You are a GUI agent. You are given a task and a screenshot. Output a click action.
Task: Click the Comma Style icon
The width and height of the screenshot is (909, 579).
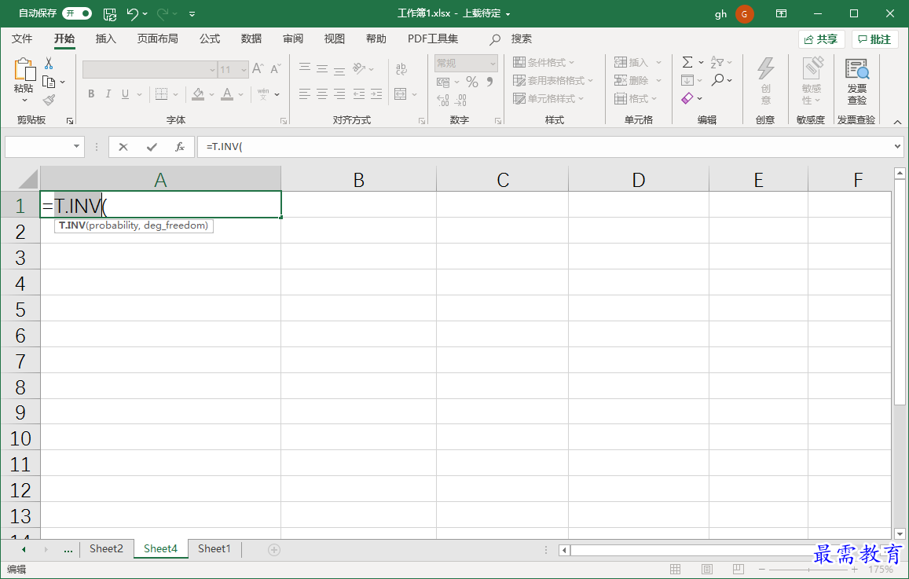(490, 82)
